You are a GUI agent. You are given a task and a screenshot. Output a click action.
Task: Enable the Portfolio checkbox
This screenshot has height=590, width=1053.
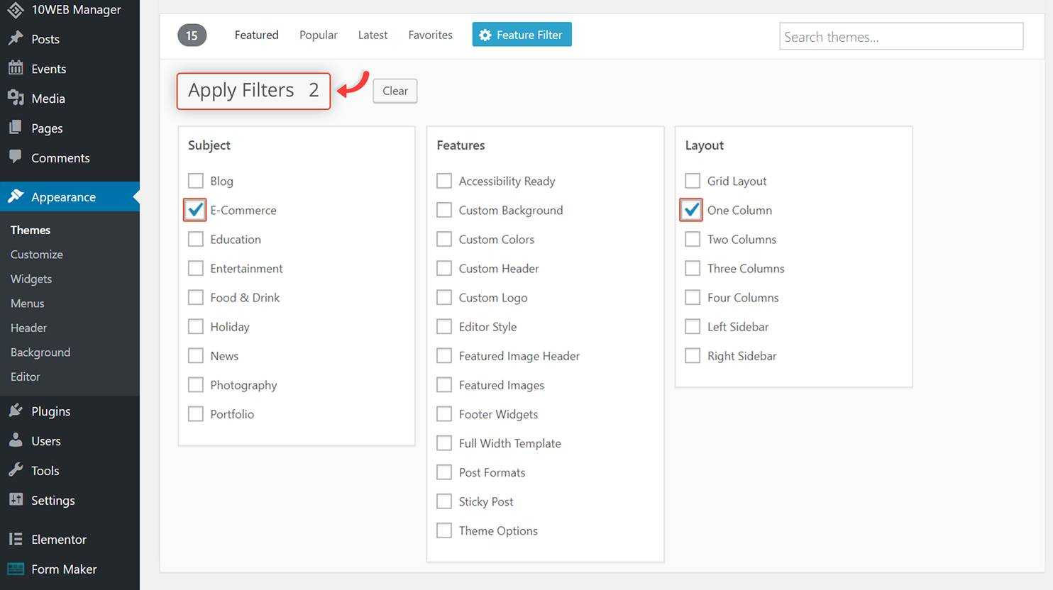196,413
